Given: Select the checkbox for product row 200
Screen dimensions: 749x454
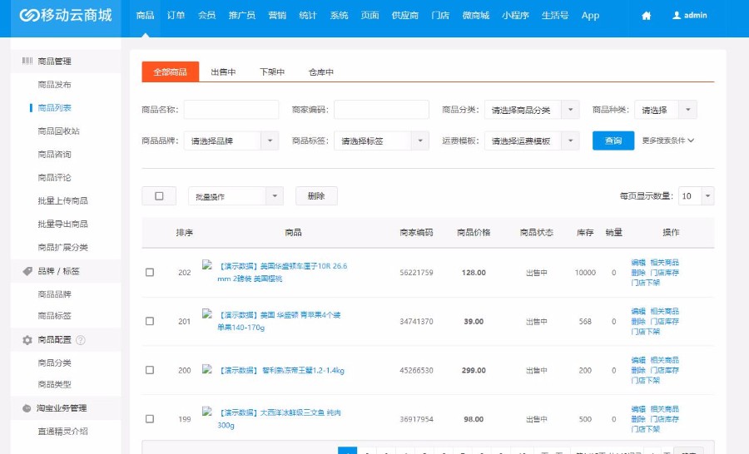Looking at the screenshot, I should pos(150,370).
